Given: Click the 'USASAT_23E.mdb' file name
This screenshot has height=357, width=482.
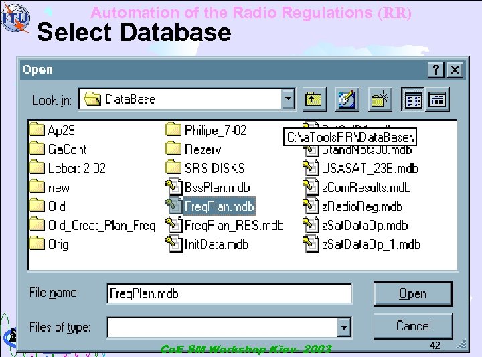Looking at the screenshot, I should tap(370, 169).
